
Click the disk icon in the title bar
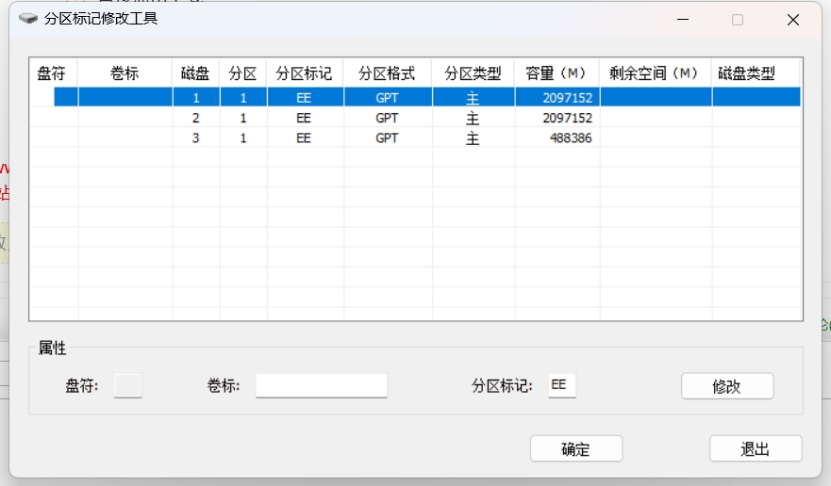click(x=28, y=19)
